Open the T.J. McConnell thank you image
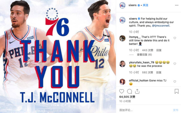The height and width of the screenshot is (113, 181). click(x=58, y=56)
